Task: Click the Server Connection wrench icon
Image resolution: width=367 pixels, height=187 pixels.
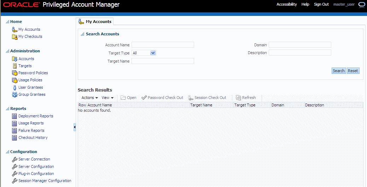Action: (14, 159)
